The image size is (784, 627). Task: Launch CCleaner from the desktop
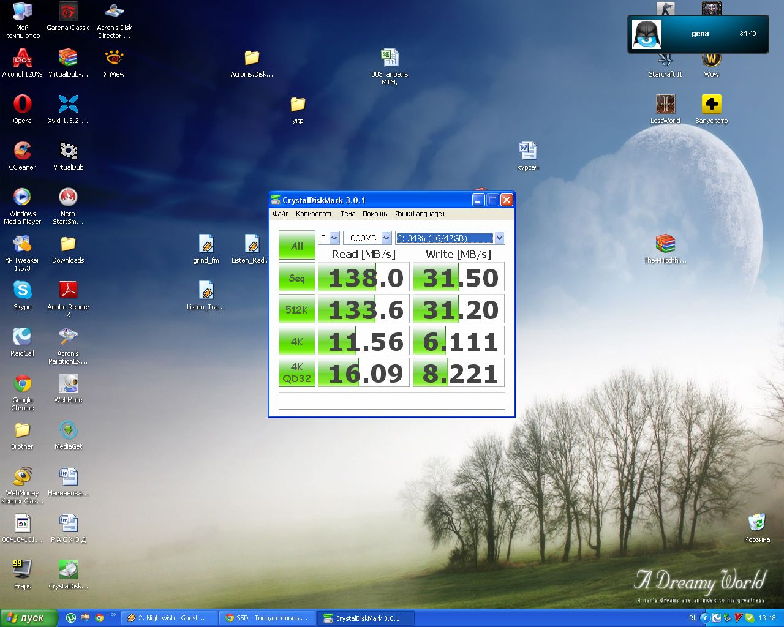click(x=23, y=151)
